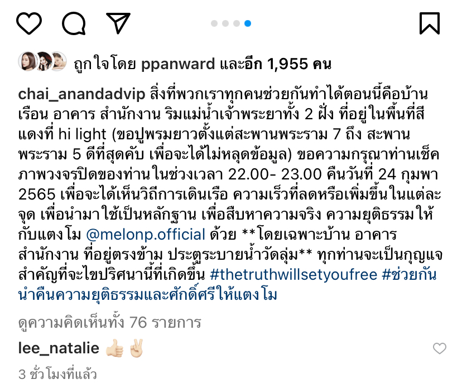The image size is (462, 389).
Task: Save post with bookmark icon
Action: tap(430, 23)
